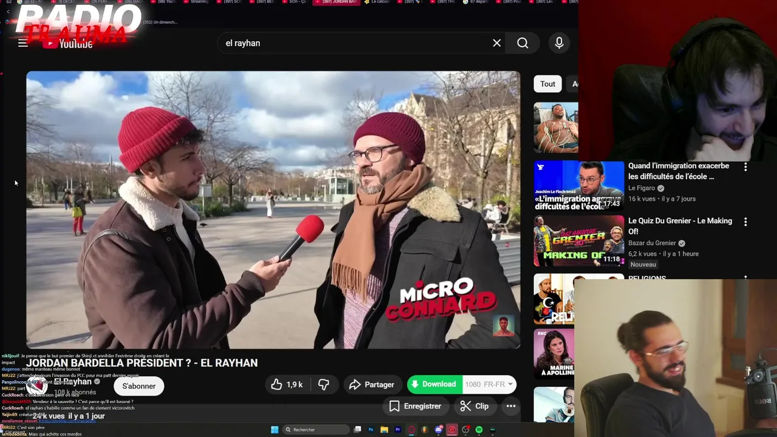Screen dimensions: 777x437
Task: Select the 'Tout' filter chip
Action: [548, 84]
